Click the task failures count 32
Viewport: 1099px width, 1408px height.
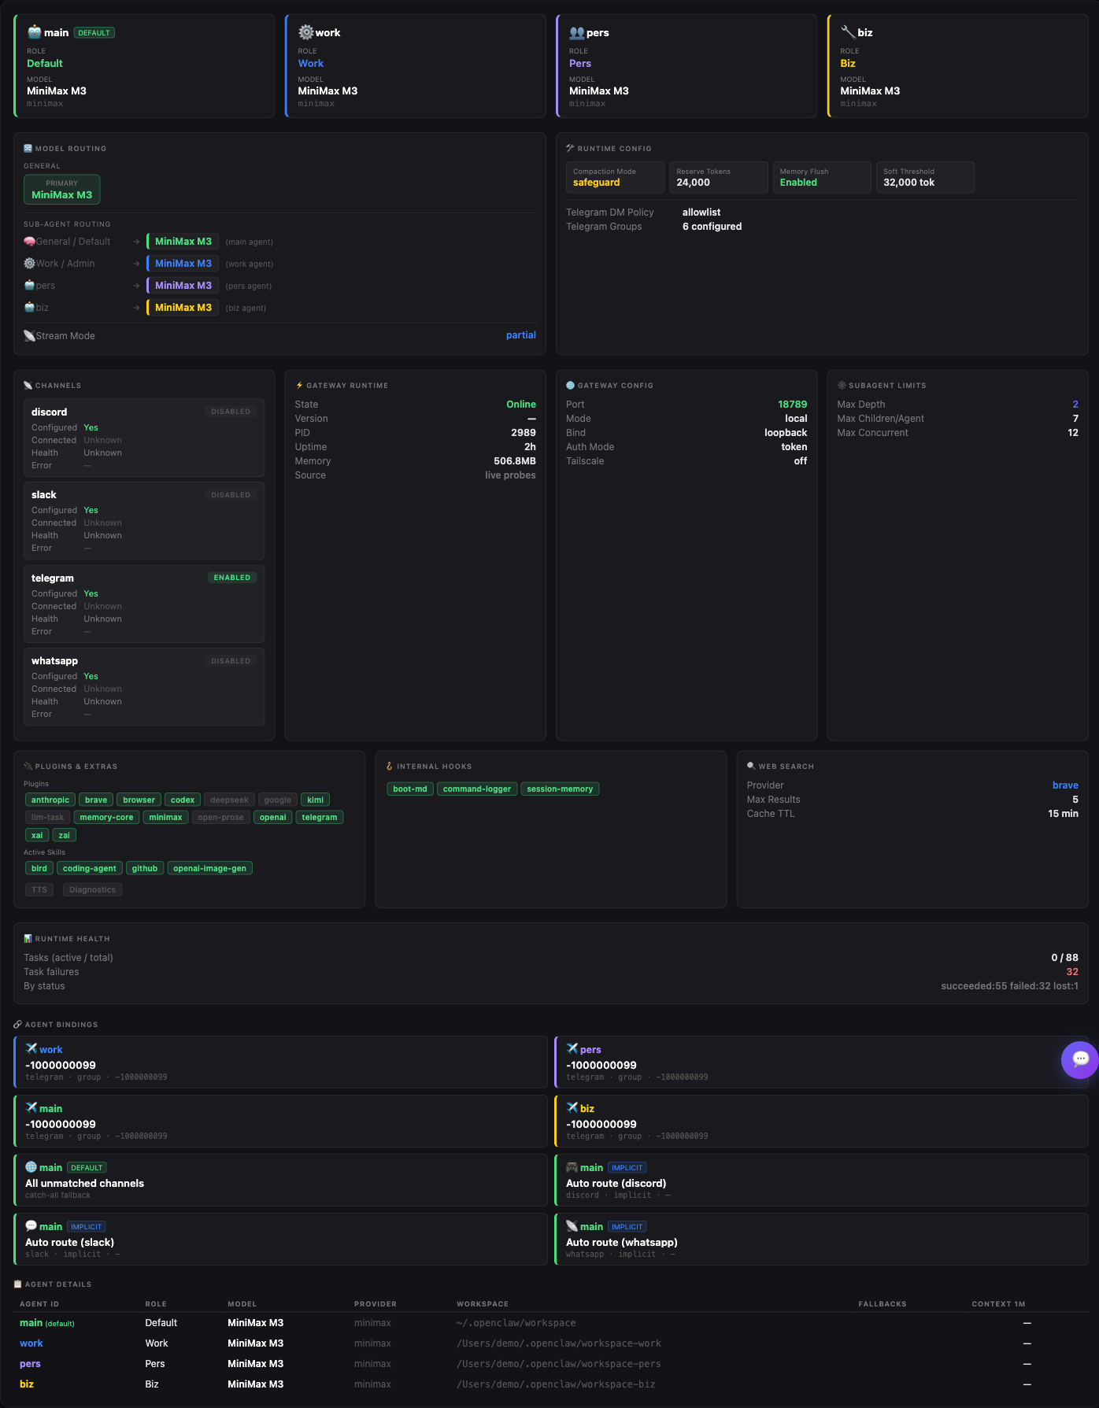1072,972
